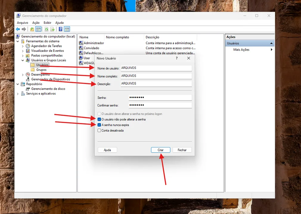The image size is (301, 214).
Task: Click the Fechar button in dialog
Action: pos(182,150)
